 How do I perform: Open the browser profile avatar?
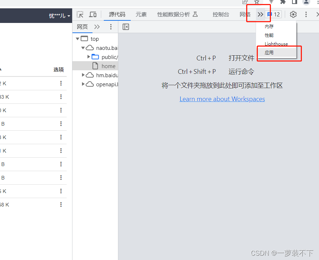pos(306,2)
